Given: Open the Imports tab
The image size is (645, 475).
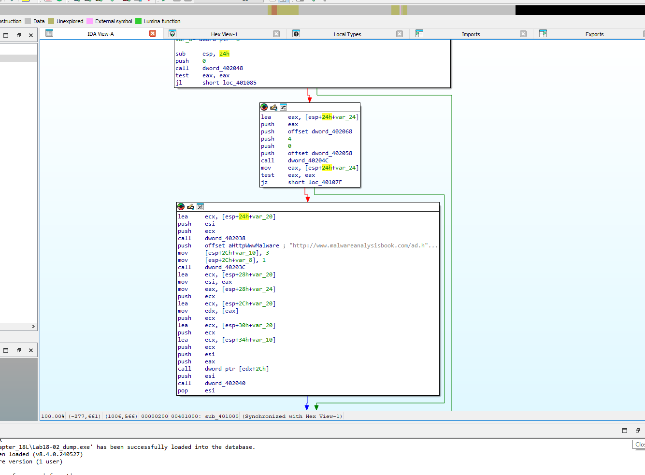Looking at the screenshot, I should pos(471,34).
